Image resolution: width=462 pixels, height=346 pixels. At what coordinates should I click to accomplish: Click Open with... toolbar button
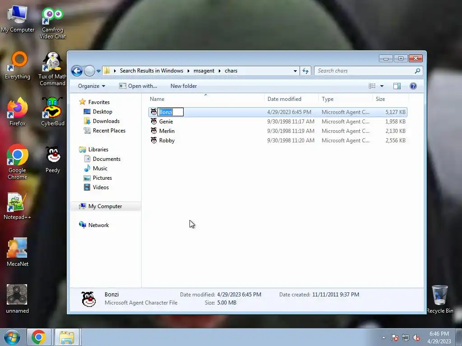tap(138, 86)
